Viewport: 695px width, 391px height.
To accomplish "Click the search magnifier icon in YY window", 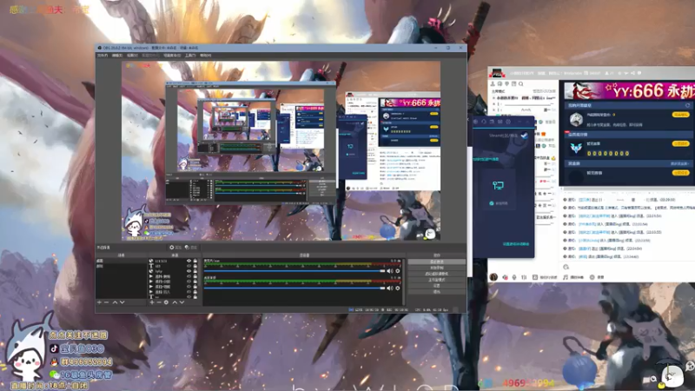I will [x=520, y=83].
